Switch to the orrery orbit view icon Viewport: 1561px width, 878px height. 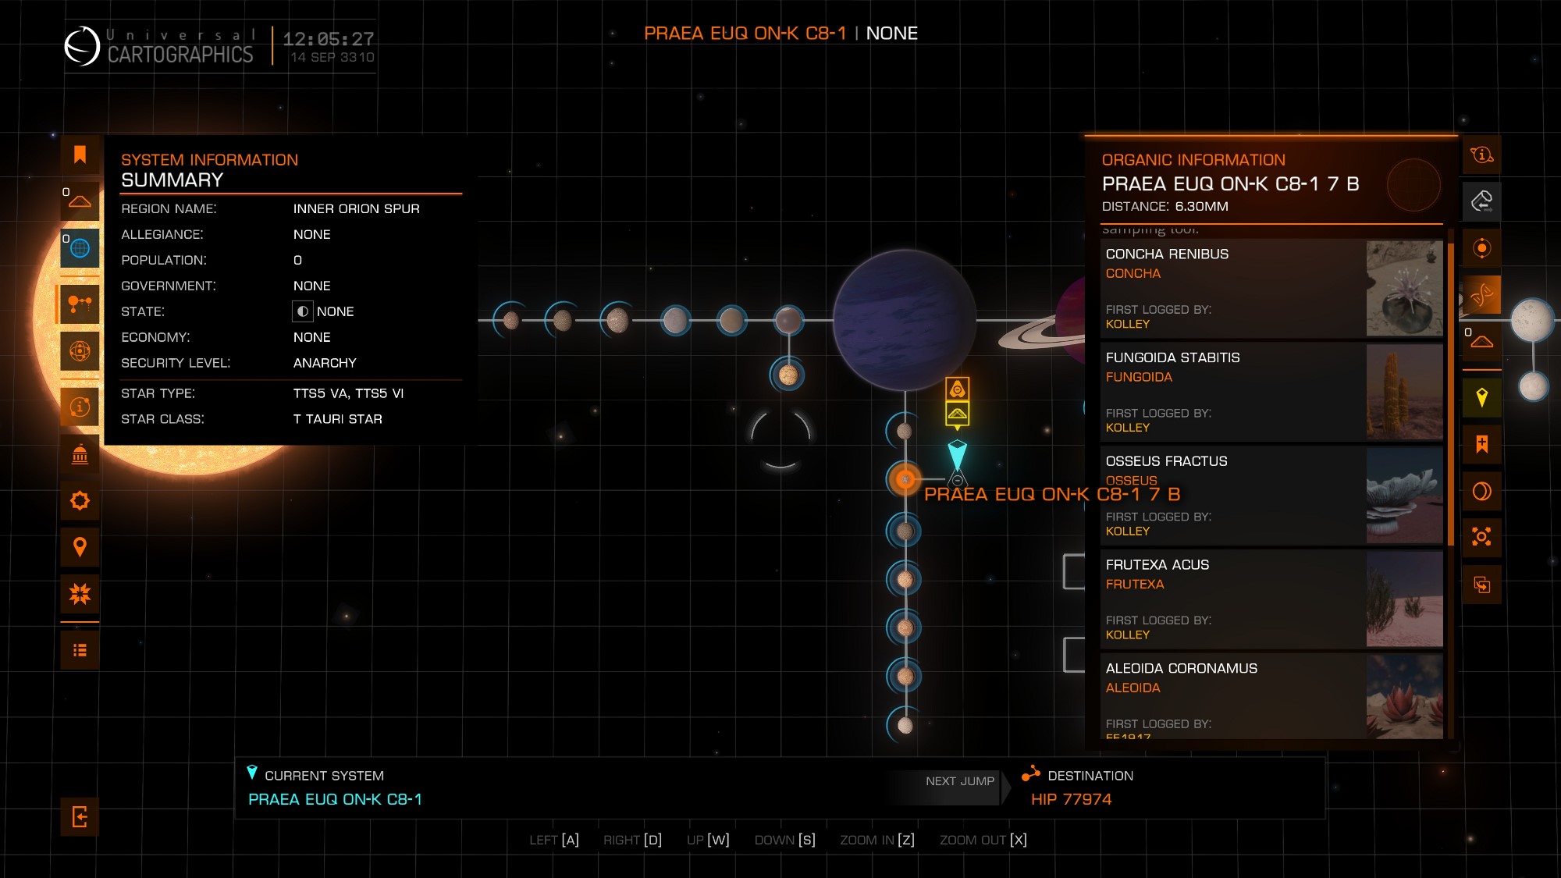80,351
